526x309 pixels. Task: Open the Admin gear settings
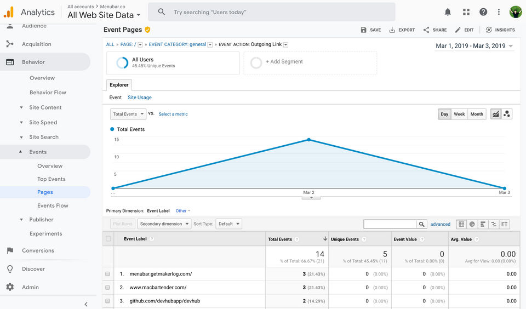coord(10,287)
